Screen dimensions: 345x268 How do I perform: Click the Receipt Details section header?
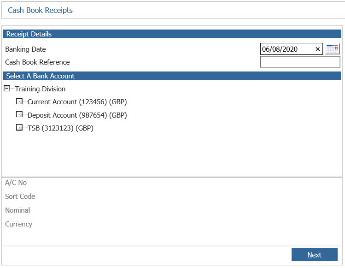point(172,34)
